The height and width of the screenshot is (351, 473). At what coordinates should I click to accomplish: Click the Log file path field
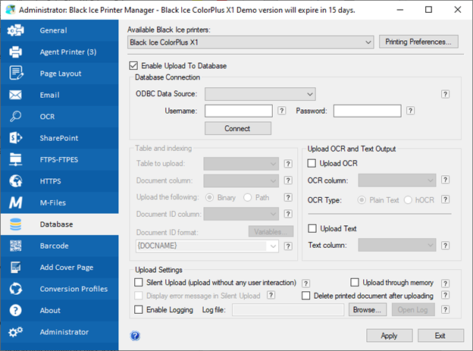288,309
